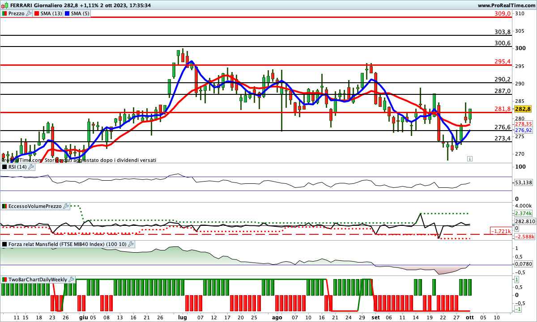
Task: Click the blue SMA (5) color swatch
Action: click(67, 13)
